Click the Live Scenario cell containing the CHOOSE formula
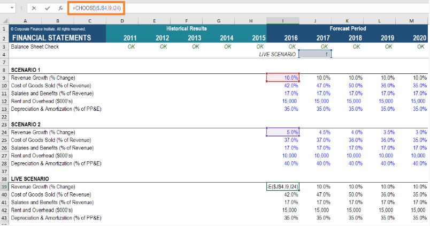 [283, 187]
